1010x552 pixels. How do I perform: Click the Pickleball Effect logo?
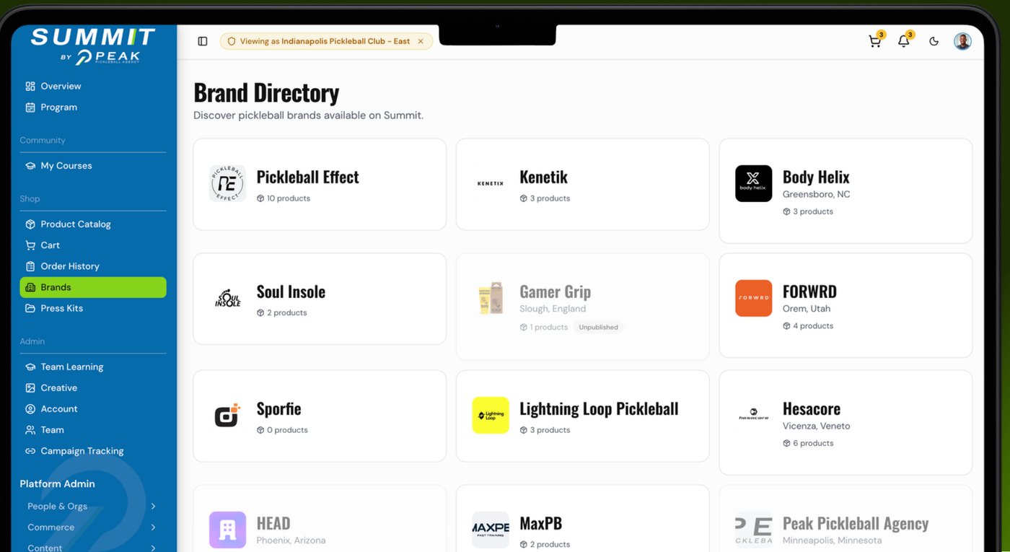click(x=227, y=183)
